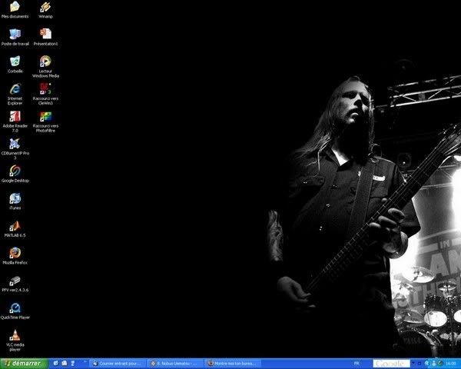Viewport: 461px width, 369px height.
Task: Open the Google Desktop icon
Action: (x=15, y=171)
